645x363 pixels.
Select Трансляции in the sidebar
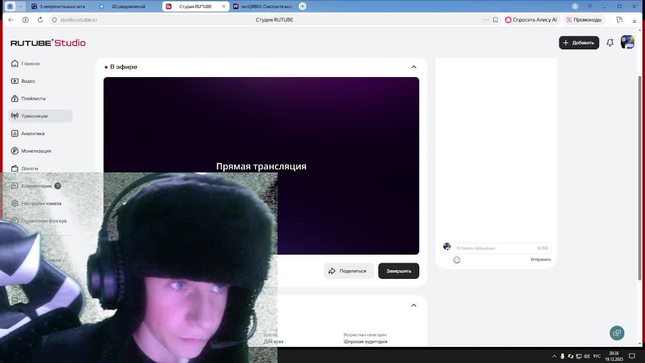pyautogui.click(x=40, y=116)
